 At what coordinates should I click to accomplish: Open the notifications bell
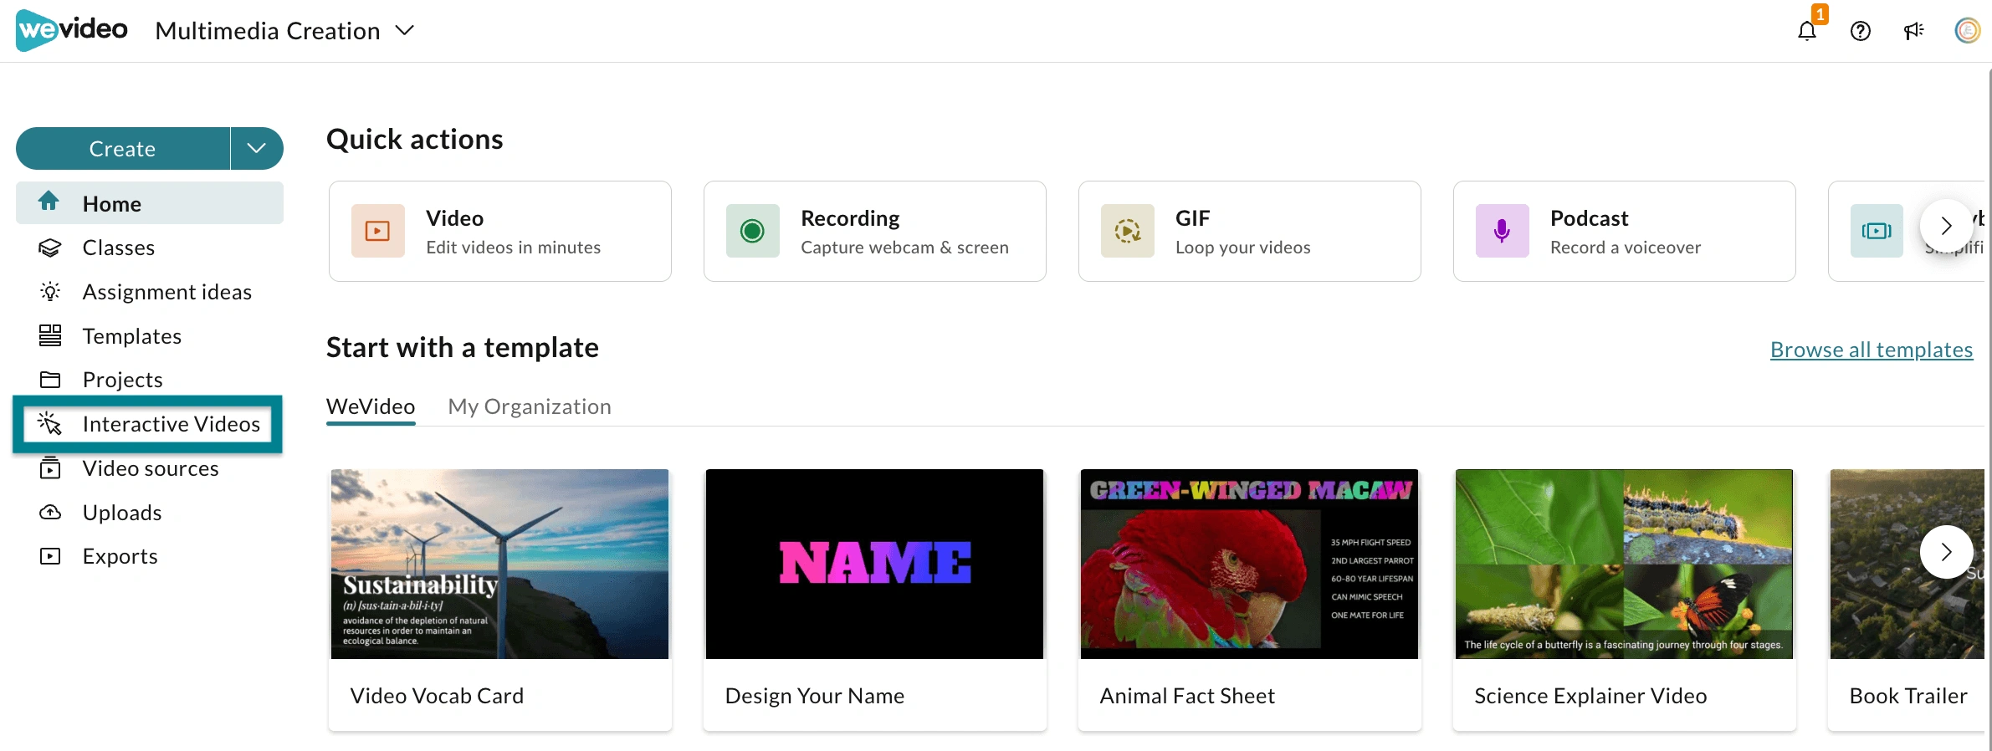(x=1807, y=31)
